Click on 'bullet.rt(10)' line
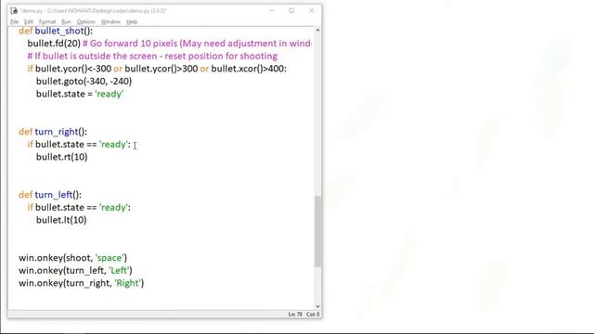This screenshot has height=334, width=594. 62,157
